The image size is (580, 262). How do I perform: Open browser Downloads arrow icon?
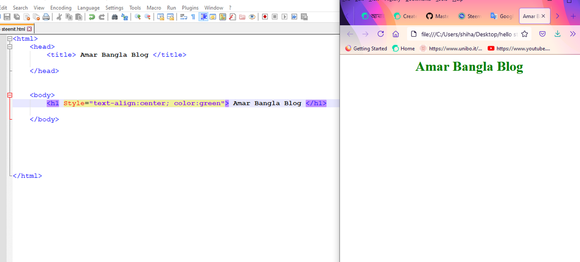click(x=558, y=34)
